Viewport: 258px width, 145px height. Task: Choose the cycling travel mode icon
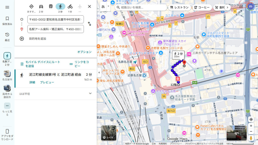70,7
